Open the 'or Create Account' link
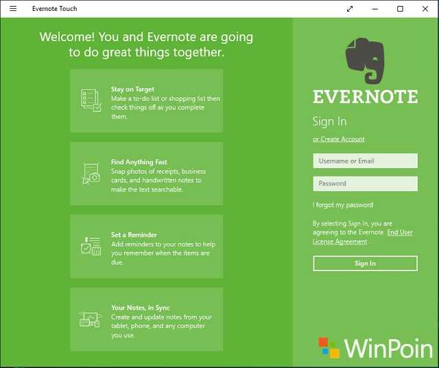This screenshot has width=439, height=368. [339, 139]
